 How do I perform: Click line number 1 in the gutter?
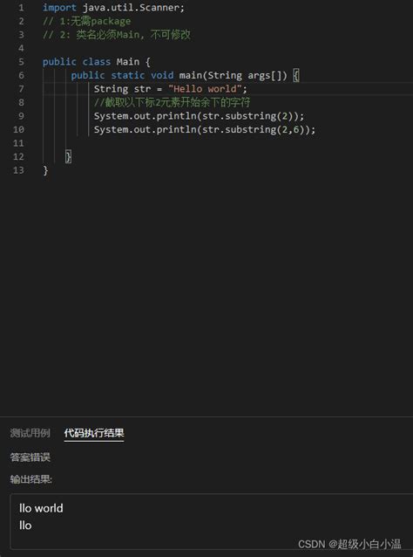tap(21, 8)
